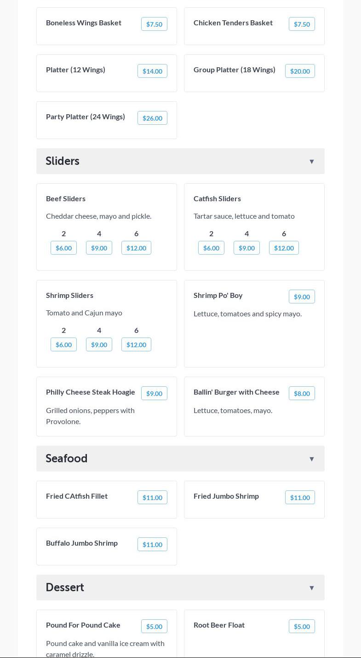361x658 pixels.
Task: Add Shrimp Po' Boy for $9.00
Action: pos(302,297)
